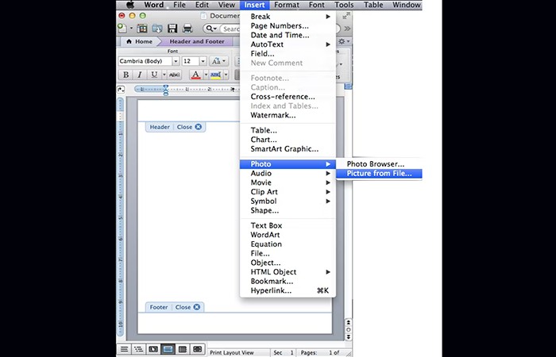The image size is (556, 357).
Task: Click the ruler indent marker
Action: pyautogui.click(x=165, y=90)
